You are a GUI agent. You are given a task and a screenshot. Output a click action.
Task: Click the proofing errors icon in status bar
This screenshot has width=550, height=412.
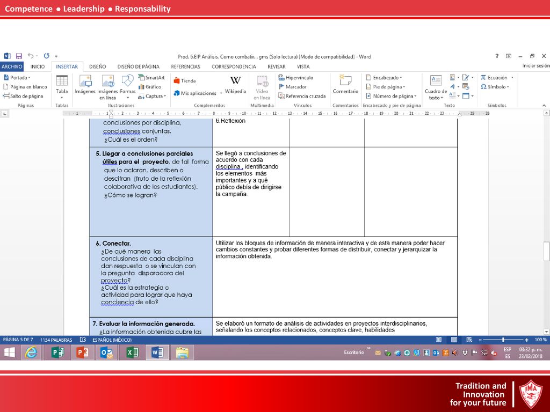[x=83, y=340]
